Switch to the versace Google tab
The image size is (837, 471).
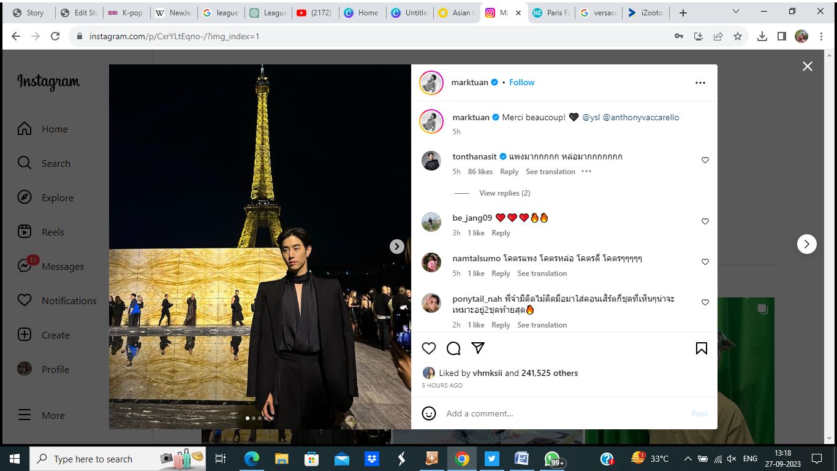[599, 12]
